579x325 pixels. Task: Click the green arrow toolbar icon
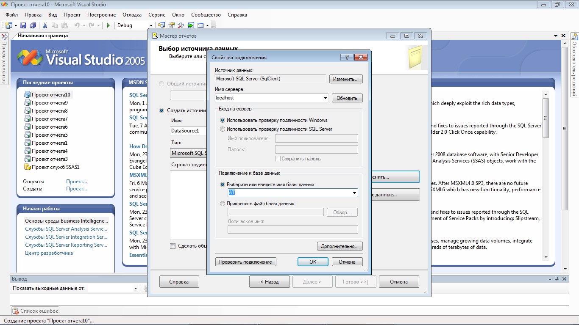191,25
